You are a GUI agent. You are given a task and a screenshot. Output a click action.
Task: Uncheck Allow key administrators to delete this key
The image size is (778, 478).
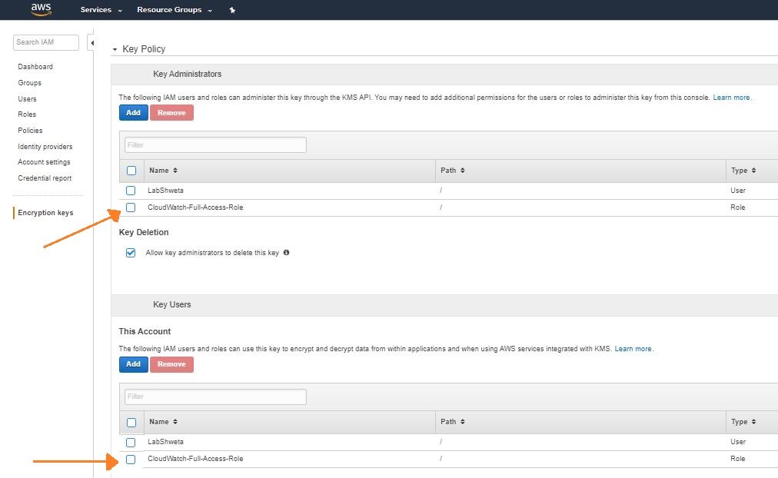(x=131, y=253)
